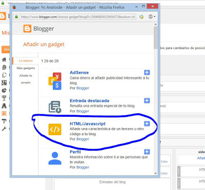Viewport: 205px width, 190px height.
Task: Open the pages icon in Blogger sidebar
Action: 4,75
